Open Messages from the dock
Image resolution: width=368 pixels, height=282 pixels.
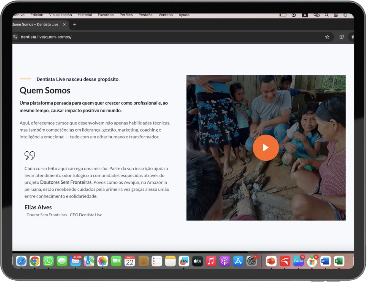pyautogui.click(x=62, y=261)
